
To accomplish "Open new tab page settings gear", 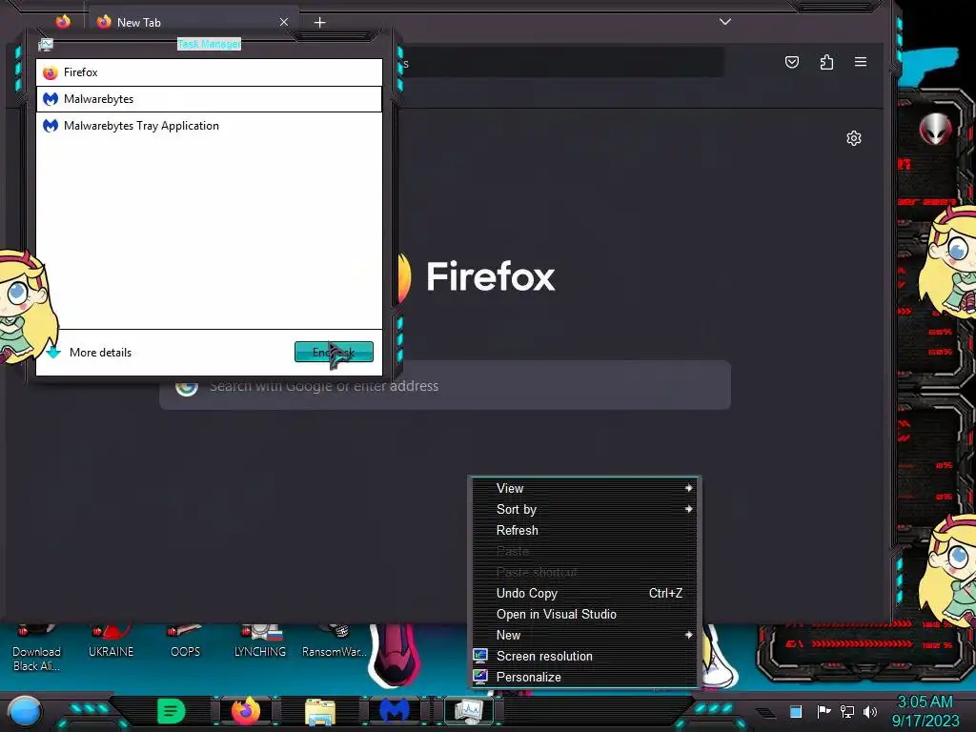I will (854, 138).
